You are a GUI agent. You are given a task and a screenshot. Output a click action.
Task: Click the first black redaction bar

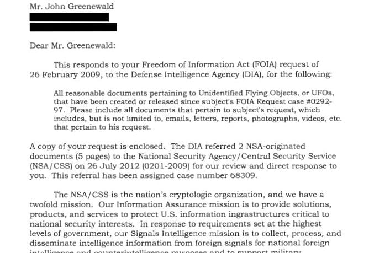69,18
